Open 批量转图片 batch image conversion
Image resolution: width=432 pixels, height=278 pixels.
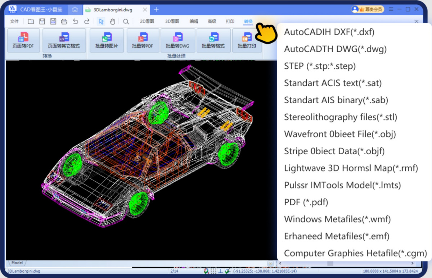pos(107,40)
